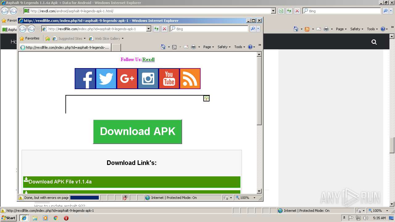Screen dimensions: 395x222
Task: Select the rexdlfile.com tab in popup
Action: [x=65, y=47]
